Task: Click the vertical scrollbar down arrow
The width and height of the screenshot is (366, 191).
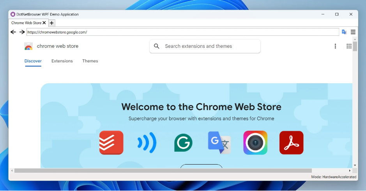Action: (355, 165)
